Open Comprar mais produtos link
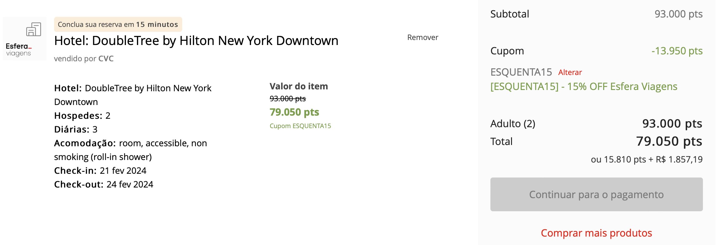722x245 pixels. 596,233
